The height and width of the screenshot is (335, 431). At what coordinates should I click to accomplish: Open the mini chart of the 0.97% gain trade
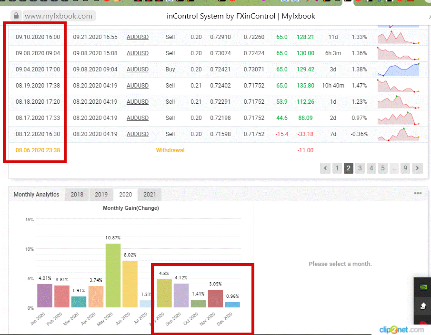tap(398, 118)
